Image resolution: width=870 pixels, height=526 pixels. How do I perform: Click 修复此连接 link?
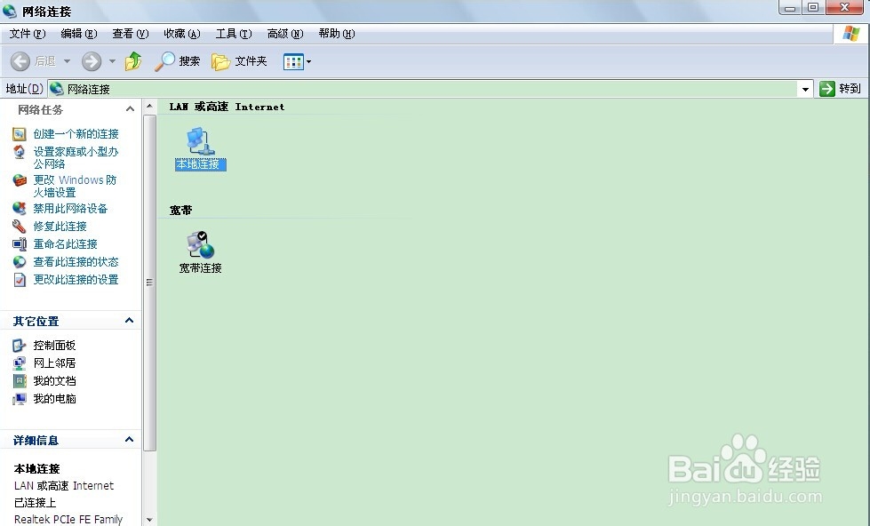pos(60,227)
